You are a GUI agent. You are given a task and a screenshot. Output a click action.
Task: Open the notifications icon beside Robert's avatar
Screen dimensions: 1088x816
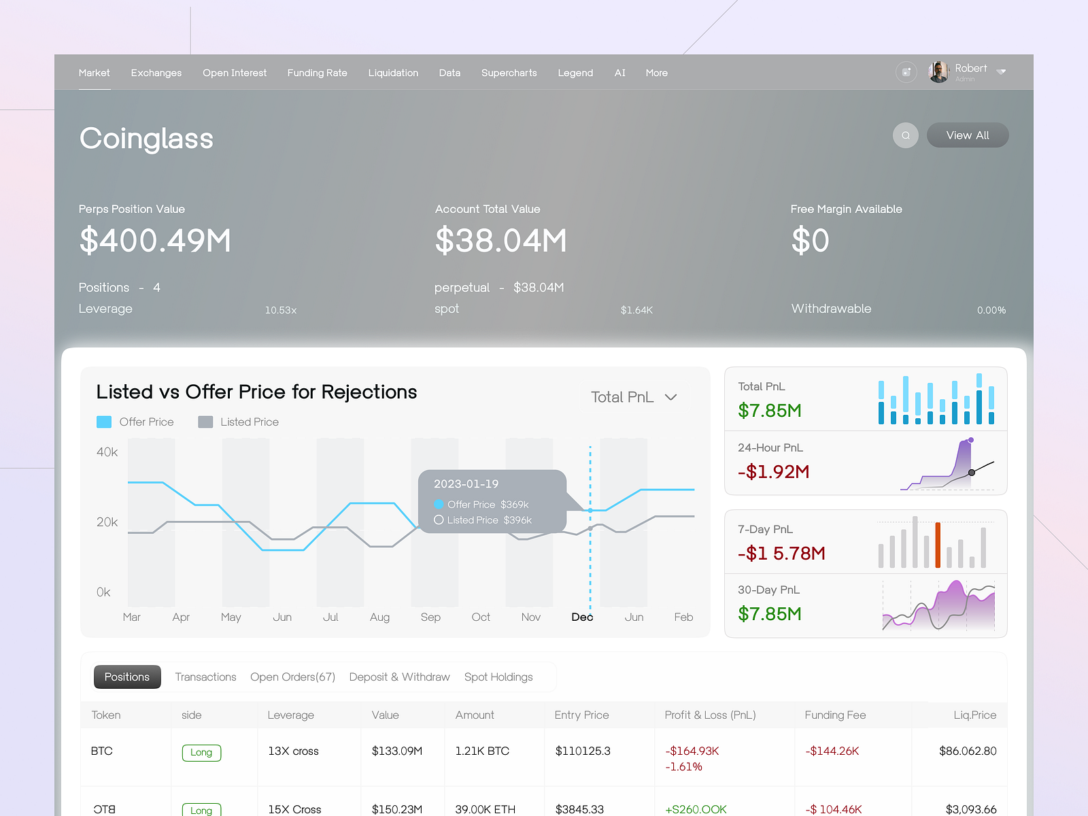pyautogui.click(x=906, y=72)
